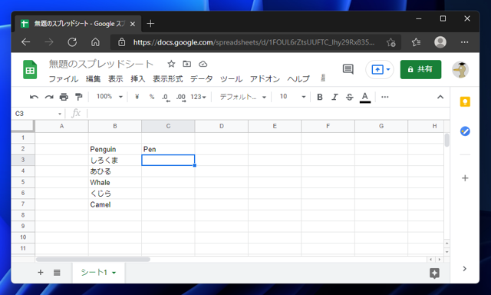This screenshot has width=491, height=295.
Task: Click horizontal scrollbar of sheet
Action: (93, 260)
